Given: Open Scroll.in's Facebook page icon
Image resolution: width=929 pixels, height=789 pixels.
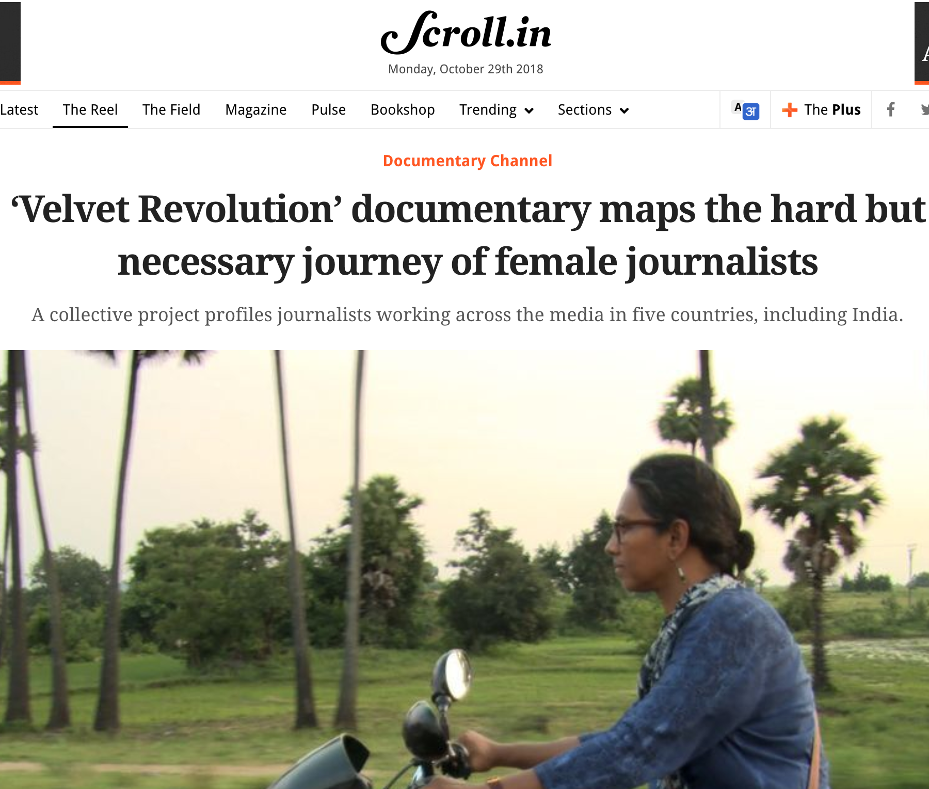Looking at the screenshot, I should (891, 109).
